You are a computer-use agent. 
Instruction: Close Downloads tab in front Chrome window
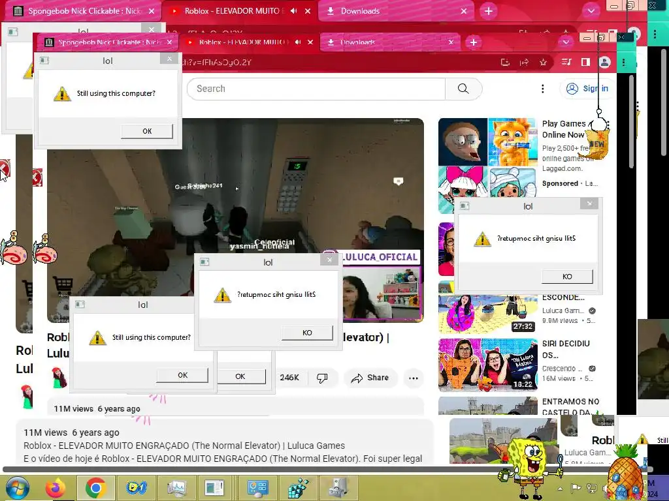coord(451,42)
